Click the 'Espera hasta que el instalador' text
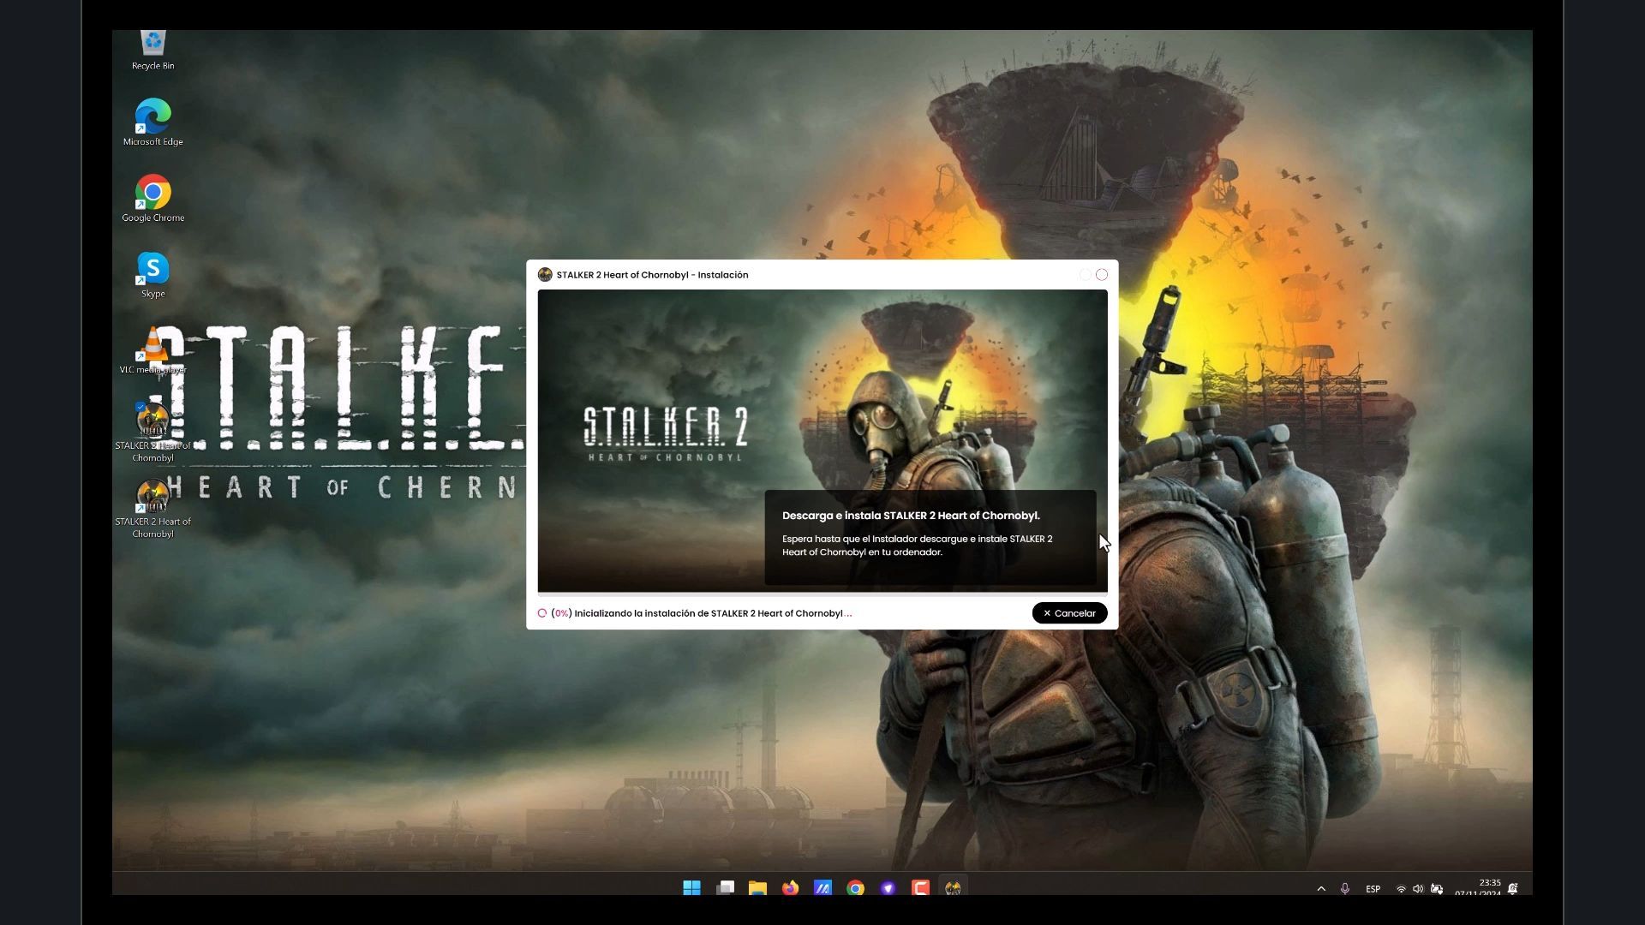The image size is (1645, 925). pyautogui.click(x=917, y=546)
